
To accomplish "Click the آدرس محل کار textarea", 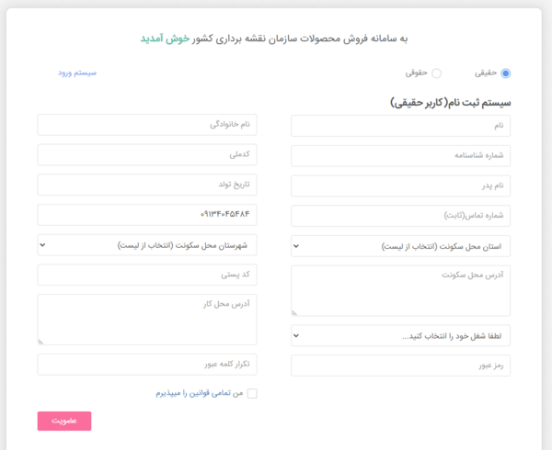I will (147, 320).
